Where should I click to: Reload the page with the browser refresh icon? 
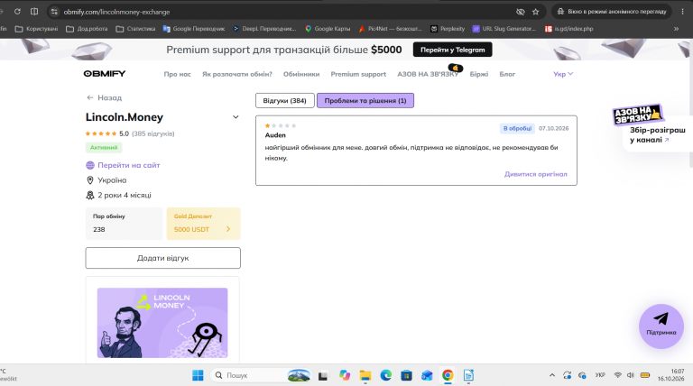coord(17,12)
